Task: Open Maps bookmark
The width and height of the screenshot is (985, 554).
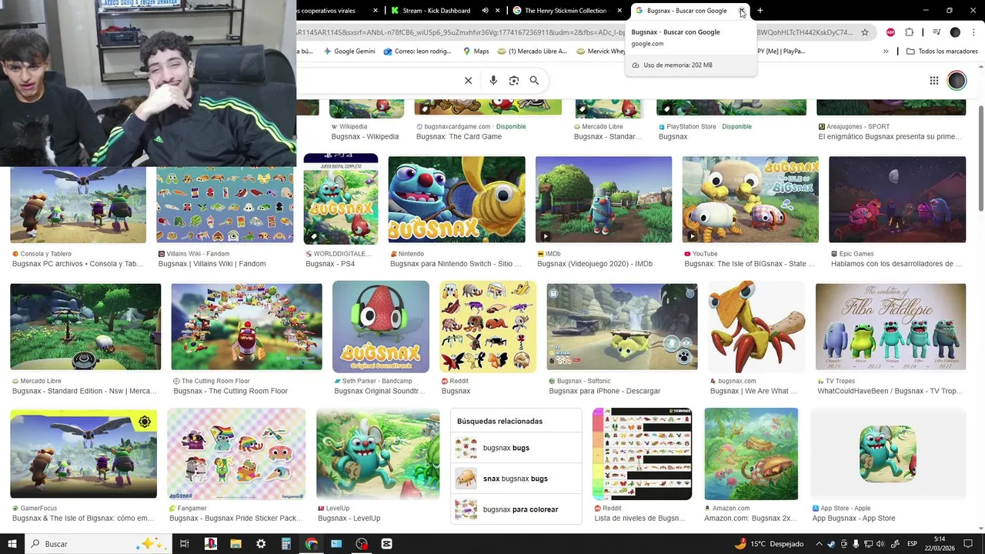Action: pos(476,52)
